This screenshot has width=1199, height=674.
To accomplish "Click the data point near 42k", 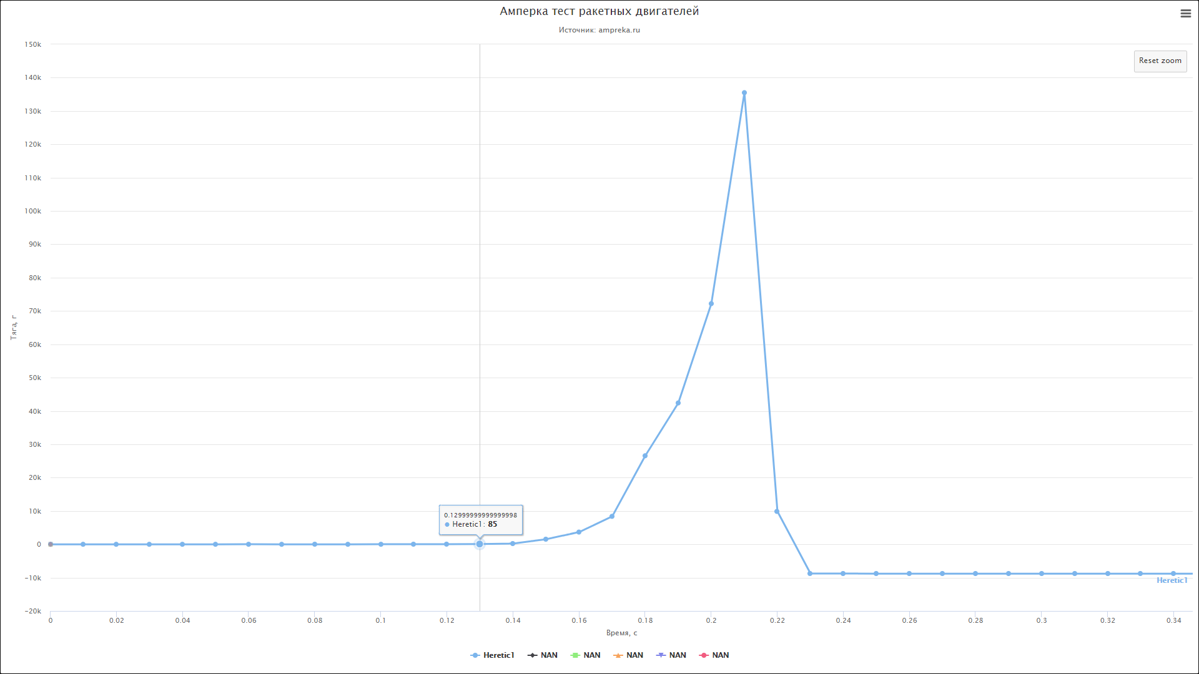I will [678, 403].
